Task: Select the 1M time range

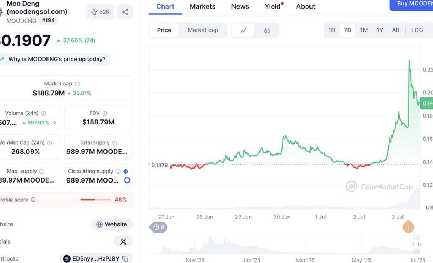Action: [364, 30]
